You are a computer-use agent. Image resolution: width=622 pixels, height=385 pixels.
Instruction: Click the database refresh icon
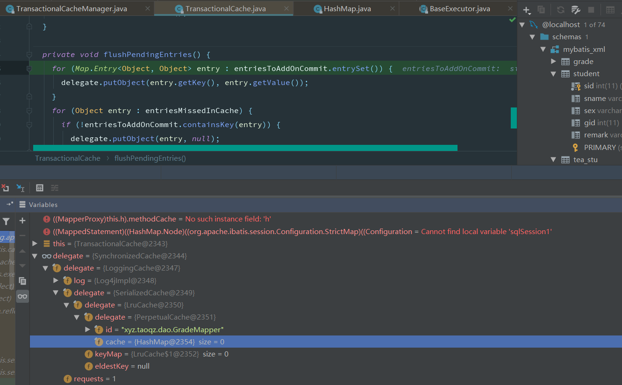[x=561, y=10]
